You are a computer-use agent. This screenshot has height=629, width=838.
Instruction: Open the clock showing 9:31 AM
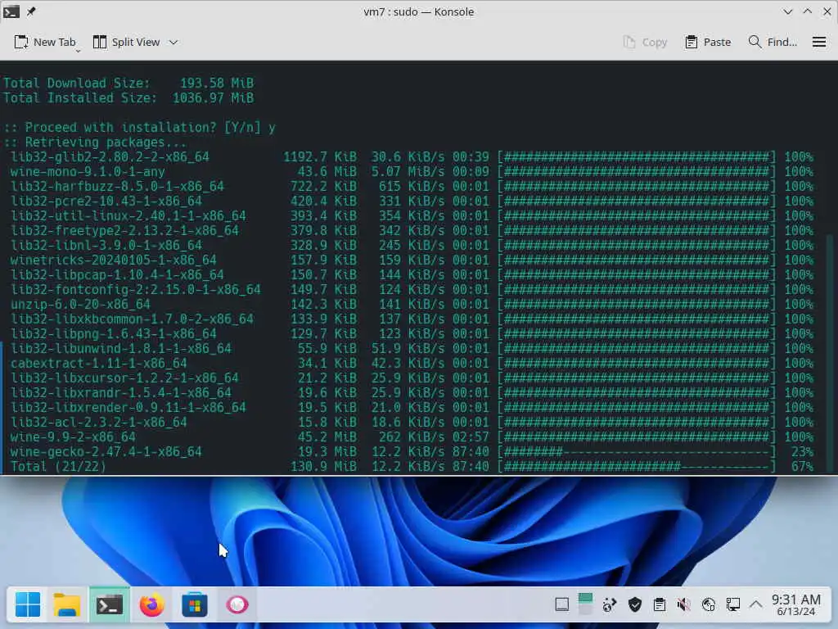tap(795, 605)
